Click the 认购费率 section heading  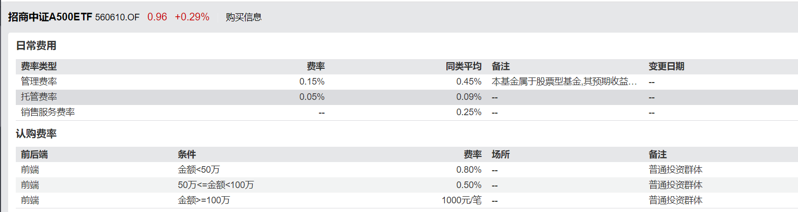(x=36, y=134)
